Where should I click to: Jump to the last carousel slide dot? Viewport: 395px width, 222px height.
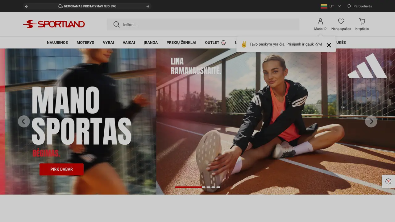[218, 187]
